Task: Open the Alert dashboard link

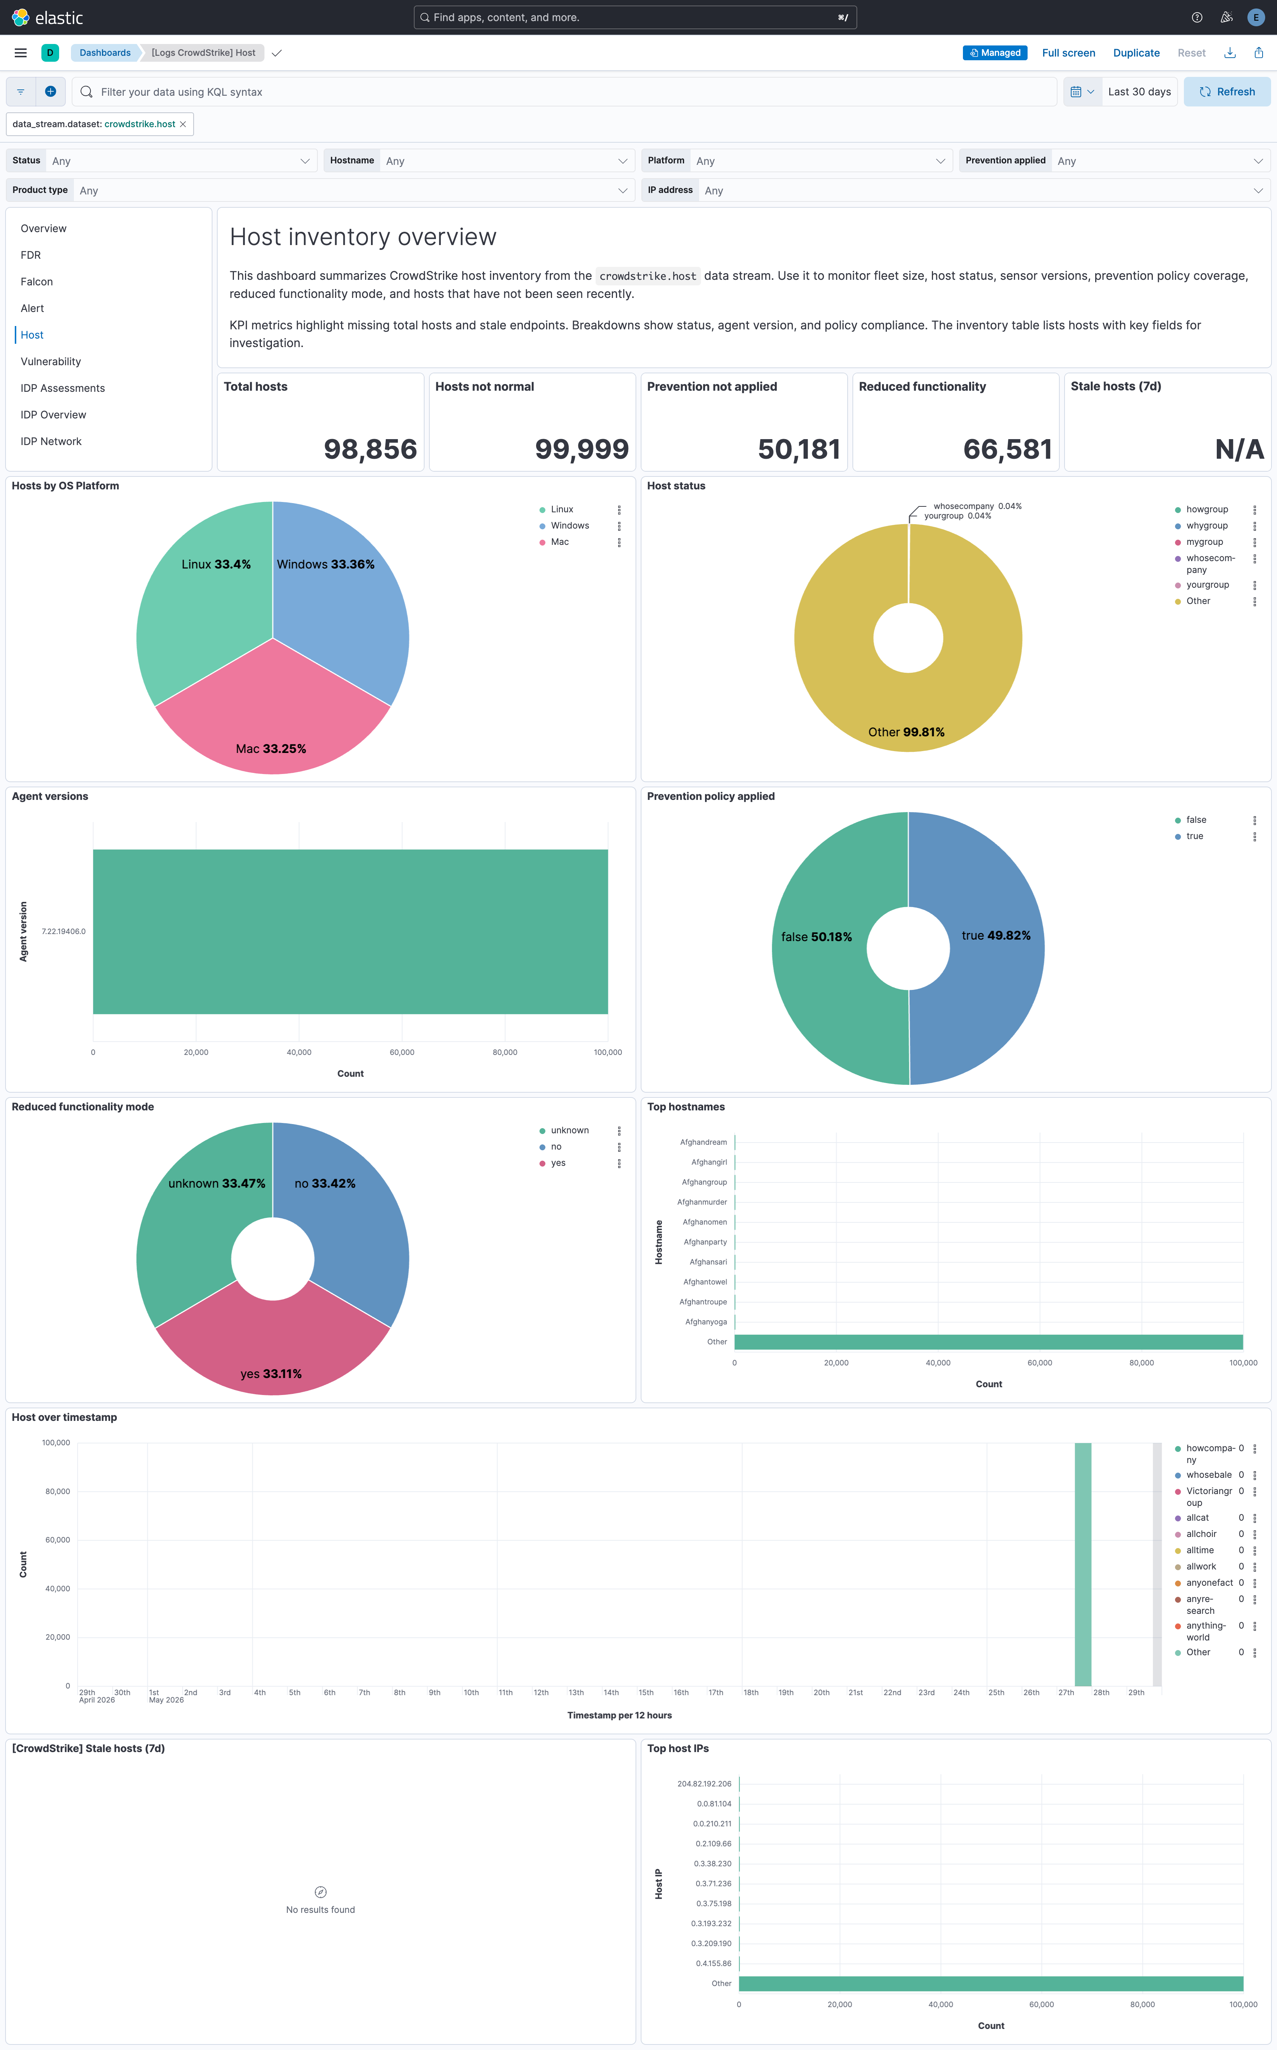Action: click(32, 309)
